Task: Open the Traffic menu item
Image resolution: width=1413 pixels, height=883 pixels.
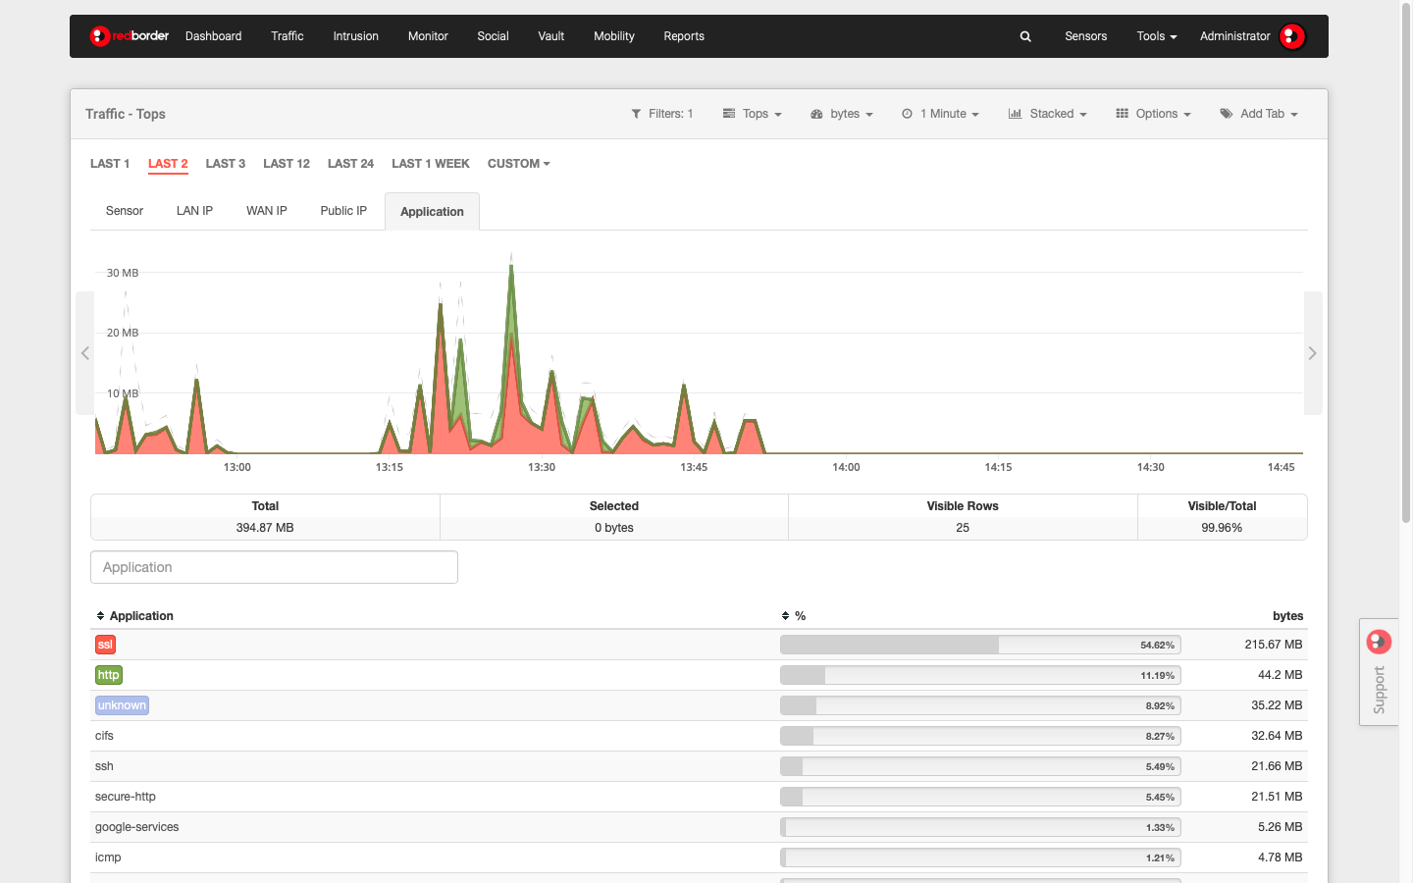Action: 288,36
